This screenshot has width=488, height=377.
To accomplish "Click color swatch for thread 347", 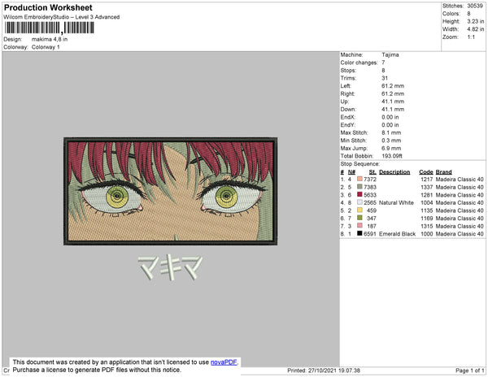I will pos(359,218).
